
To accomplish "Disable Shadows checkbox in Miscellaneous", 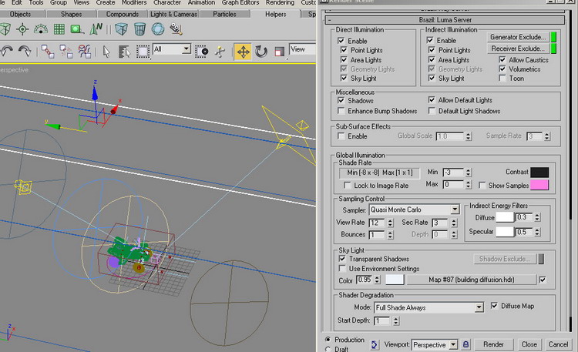I will (342, 100).
